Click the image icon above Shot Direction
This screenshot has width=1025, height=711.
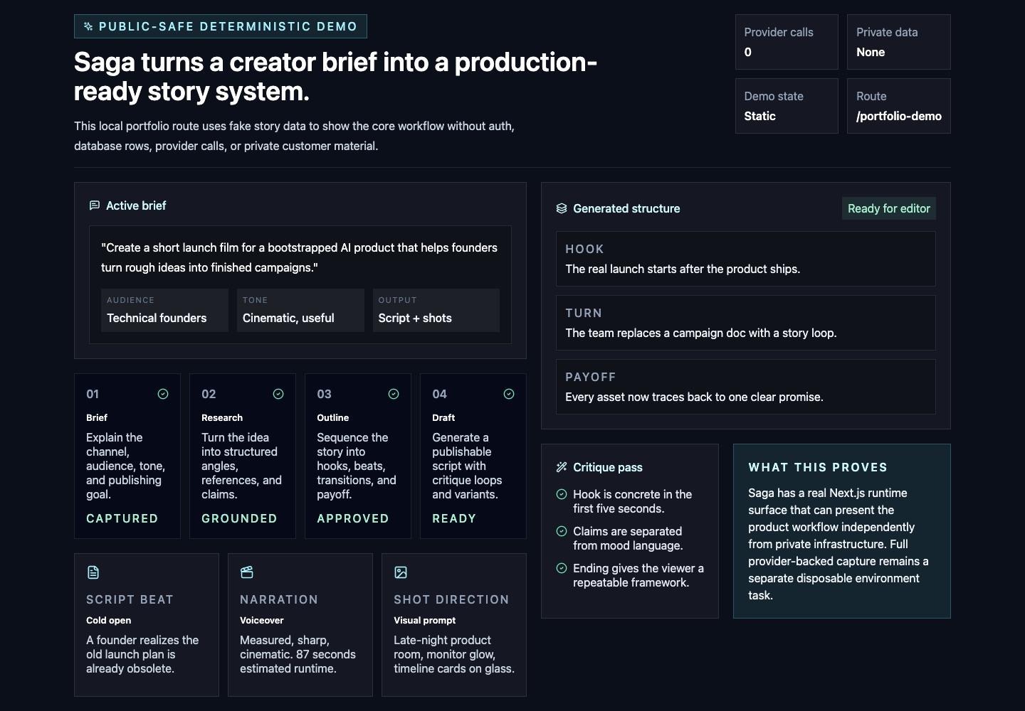click(401, 572)
